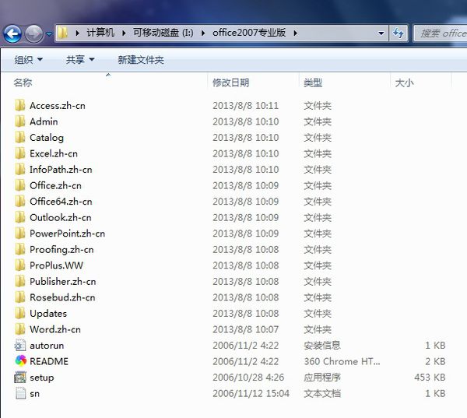Click the Catalog folder name
This screenshot has height=418, width=467.
[47, 138]
